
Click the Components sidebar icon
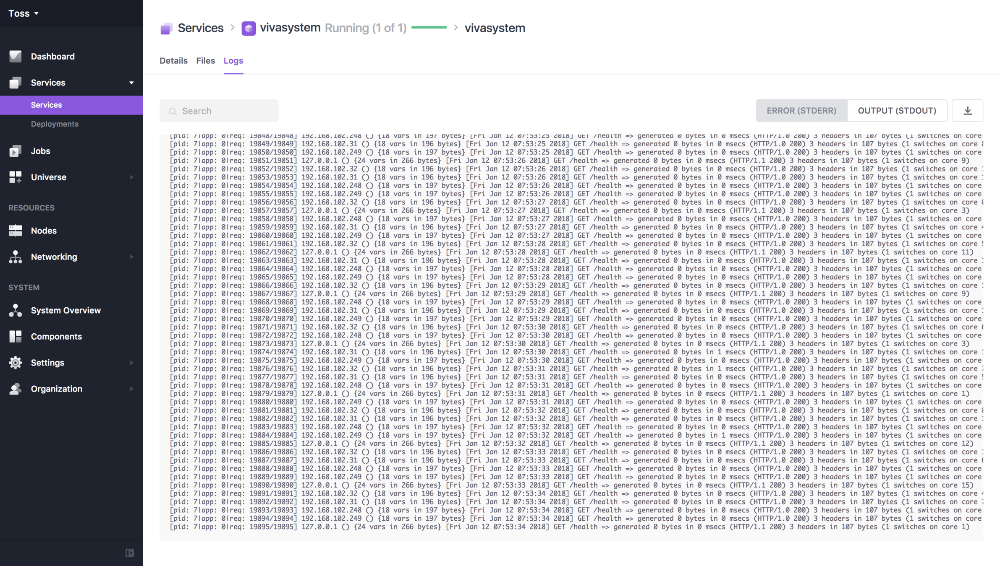point(16,336)
